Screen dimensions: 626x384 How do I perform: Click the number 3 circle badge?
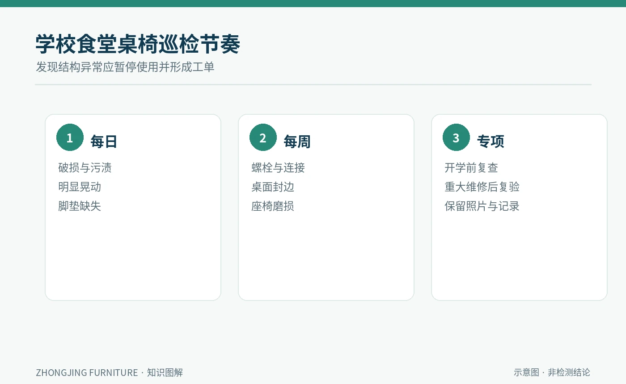(x=456, y=138)
